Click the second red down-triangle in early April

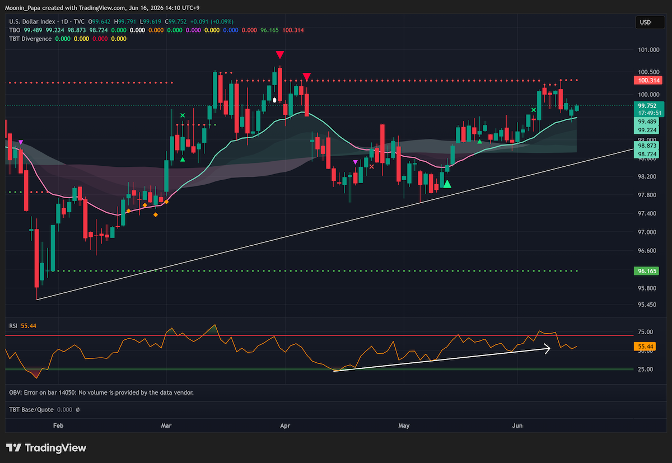click(x=306, y=76)
